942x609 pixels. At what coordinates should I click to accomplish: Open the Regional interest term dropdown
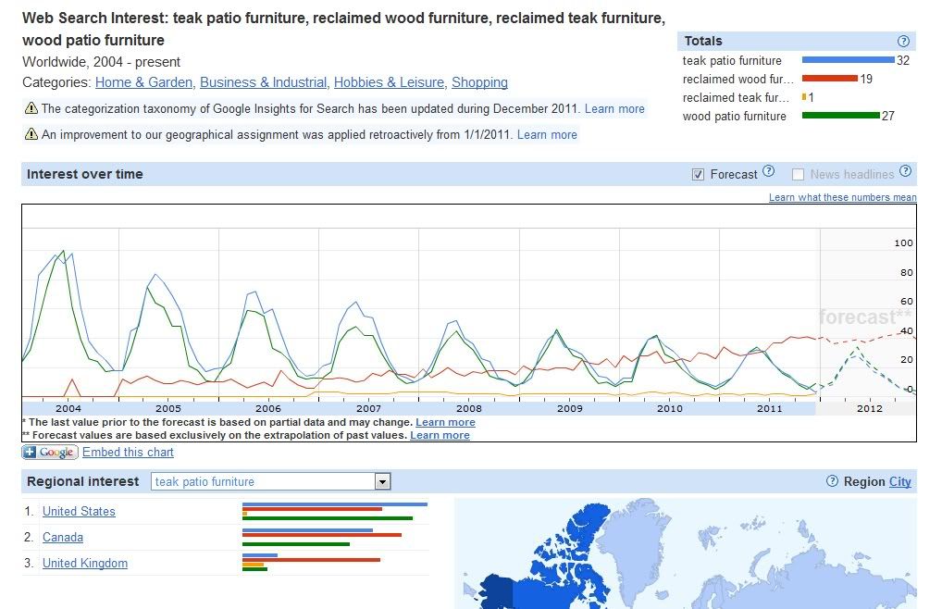(271, 481)
